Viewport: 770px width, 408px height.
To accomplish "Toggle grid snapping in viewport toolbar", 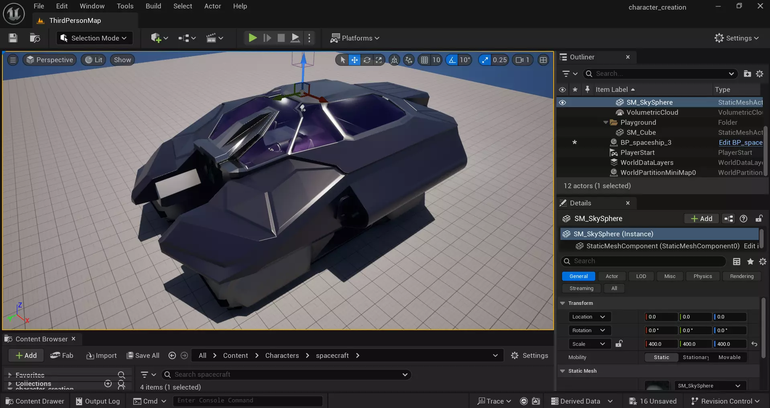I will pos(424,60).
